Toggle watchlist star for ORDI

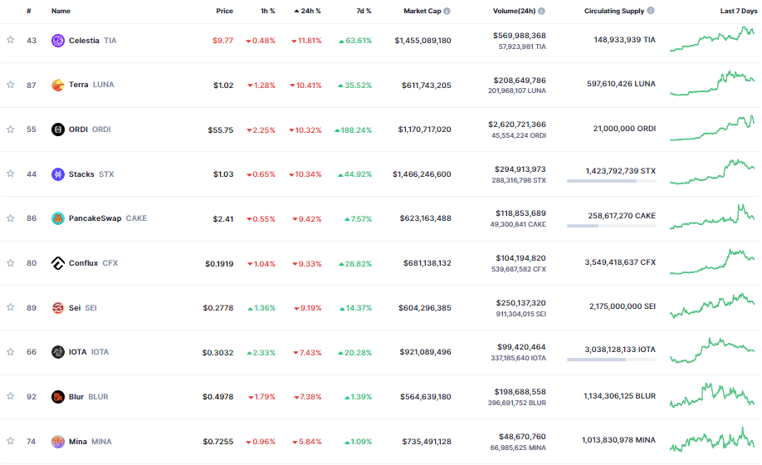(x=10, y=130)
